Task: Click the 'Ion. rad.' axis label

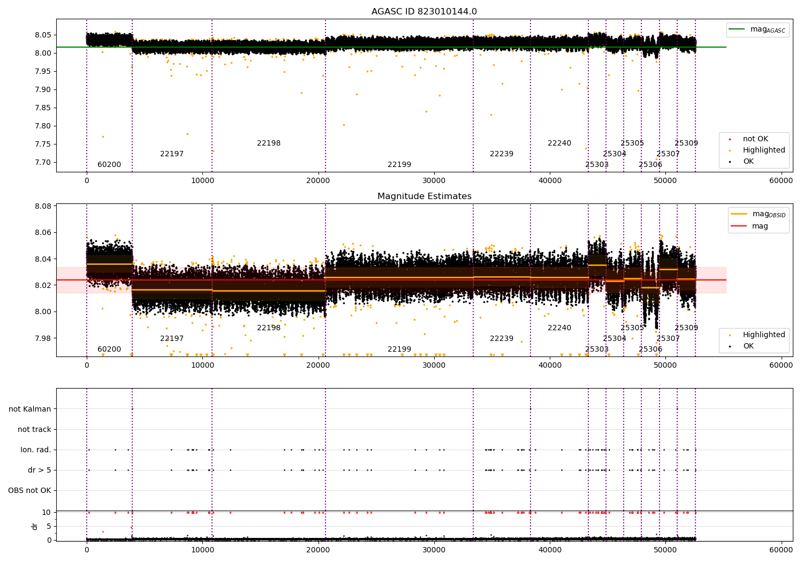Action: pyautogui.click(x=36, y=450)
